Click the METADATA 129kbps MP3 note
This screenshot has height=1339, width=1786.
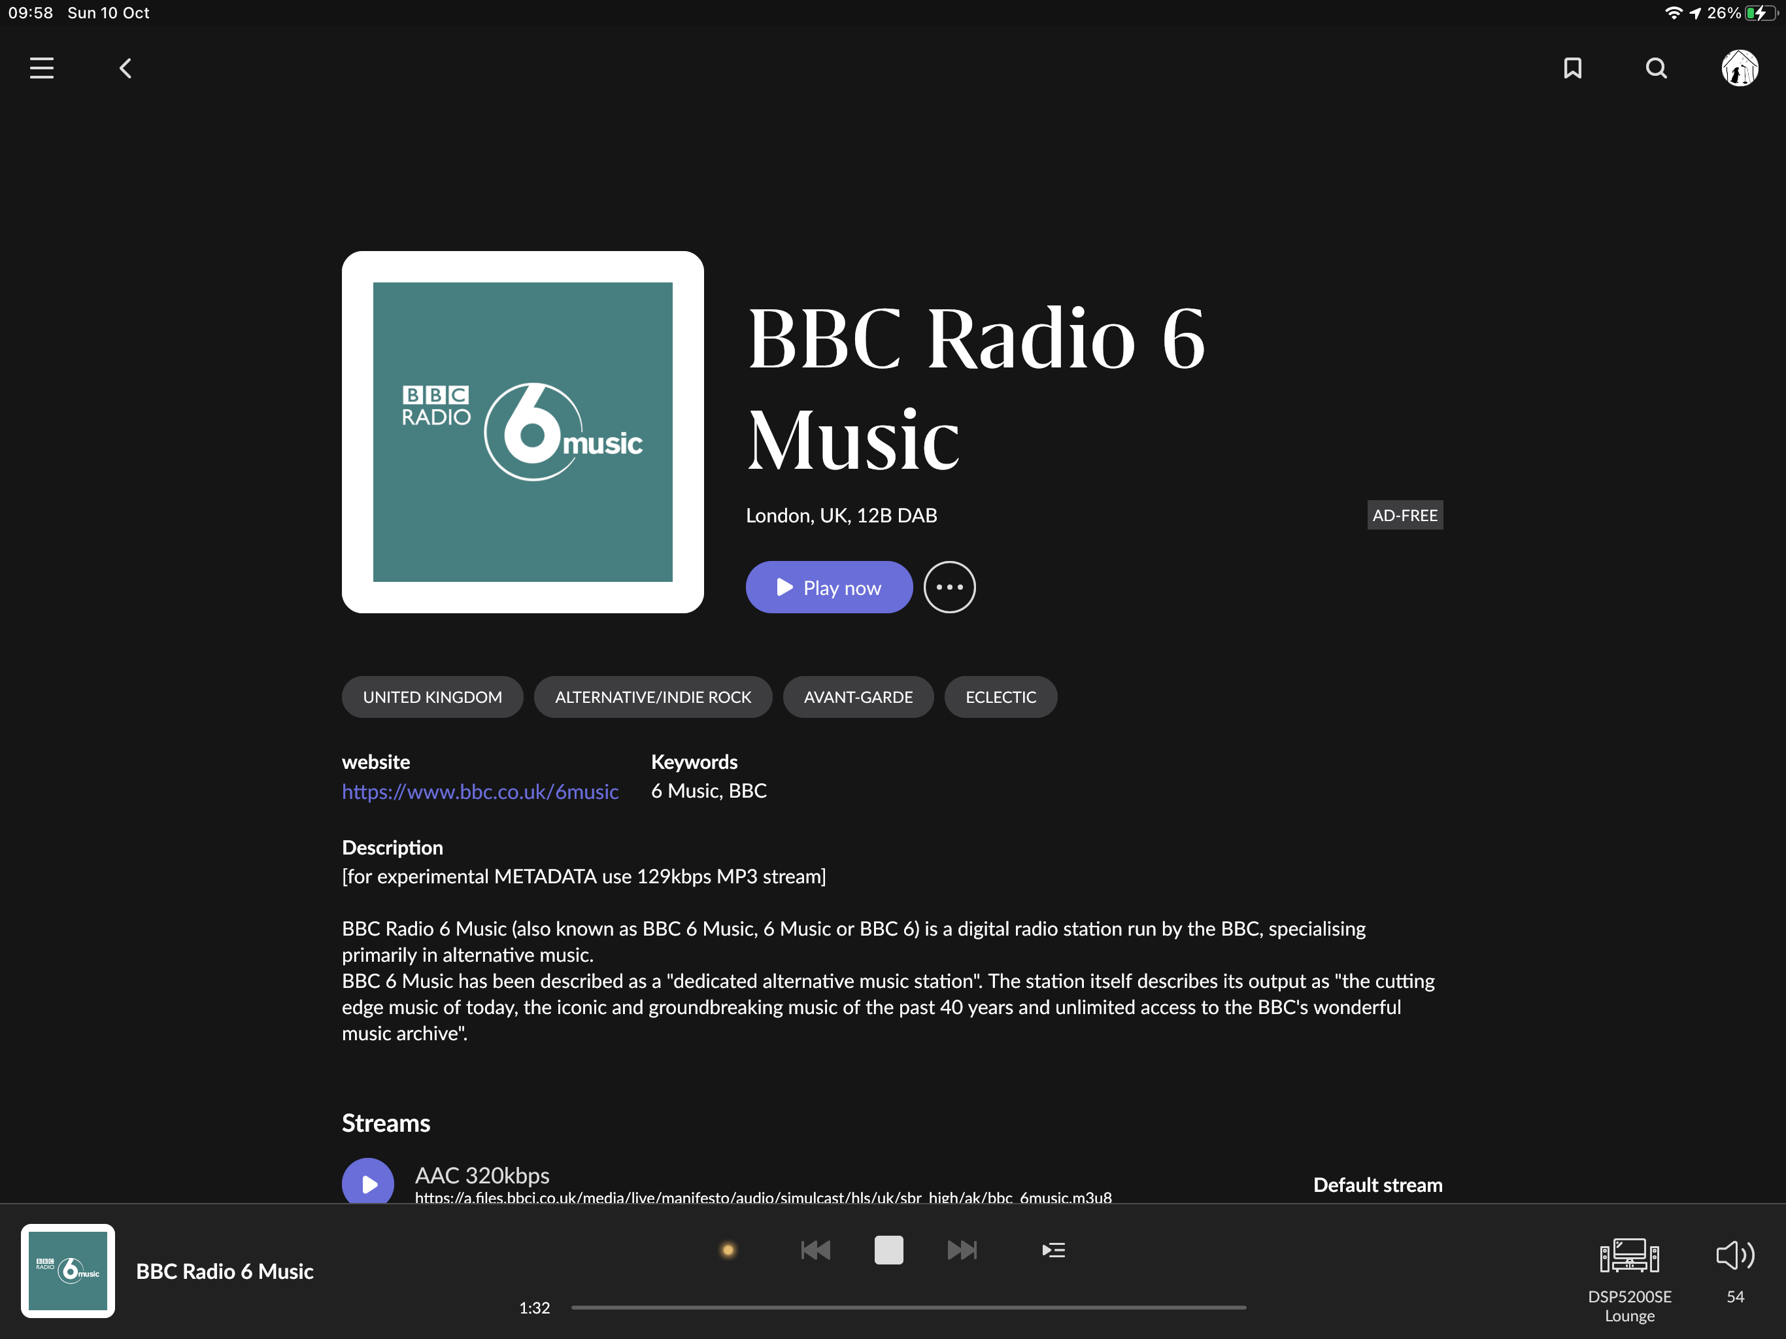click(x=584, y=876)
